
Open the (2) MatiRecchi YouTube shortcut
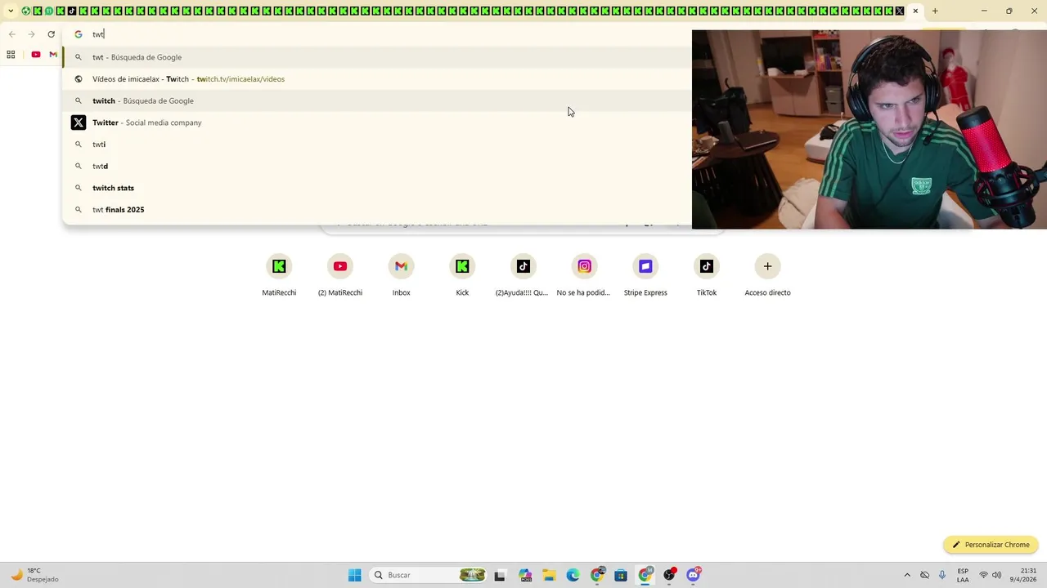[x=340, y=275]
